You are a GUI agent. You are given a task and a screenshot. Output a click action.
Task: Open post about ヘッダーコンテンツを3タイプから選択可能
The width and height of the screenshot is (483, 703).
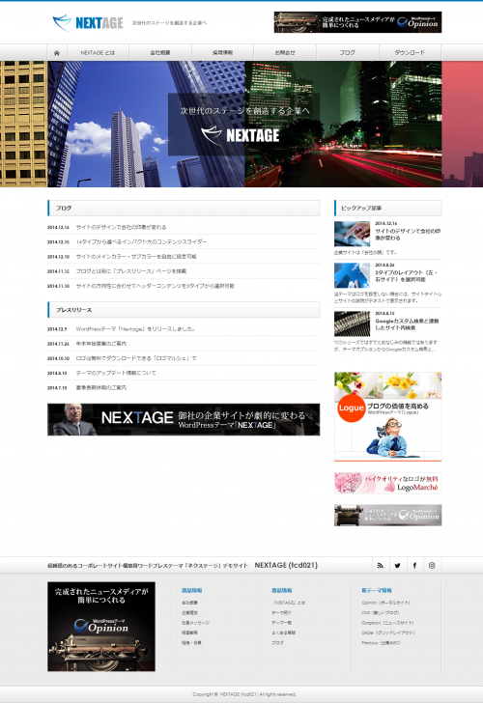click(155, 286)
